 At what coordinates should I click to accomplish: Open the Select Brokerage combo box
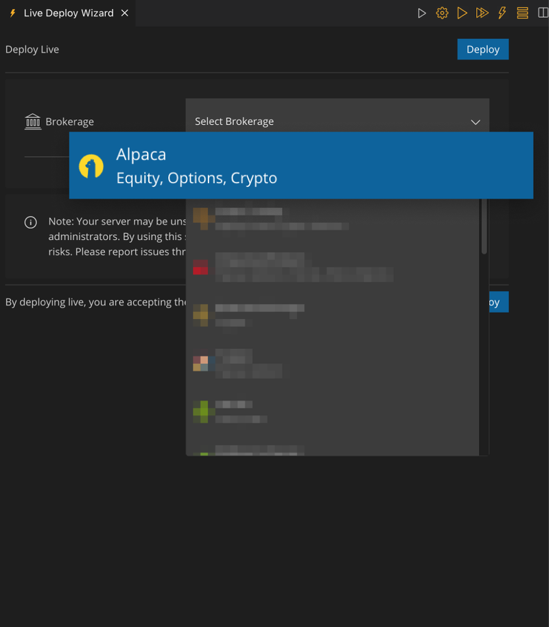pyautogui.click(x=329, y=121)
